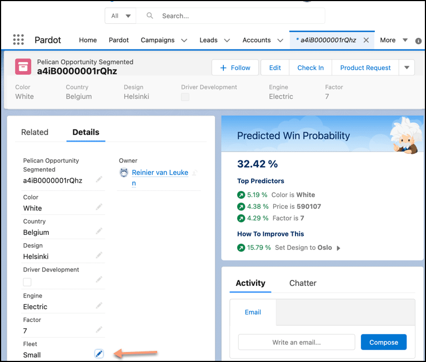Open the Leads tab
The width and height of the screenshot is (426, 362).
[208, 40]
